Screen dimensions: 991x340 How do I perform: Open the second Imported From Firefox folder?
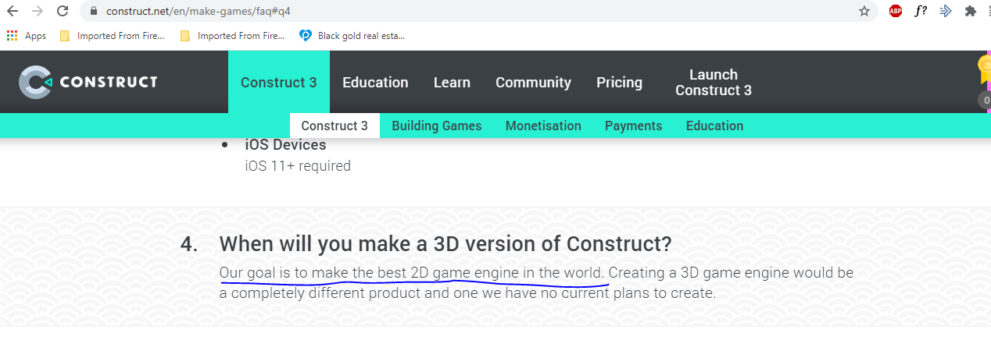click(232, 36)
